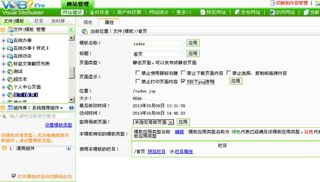Open component library help icon
Image resolution: width=320 pixels, height=182 pixels.
click(71, 108)
